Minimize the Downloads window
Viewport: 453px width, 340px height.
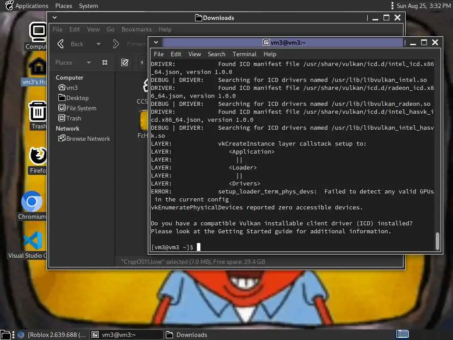tap(375, 18)
